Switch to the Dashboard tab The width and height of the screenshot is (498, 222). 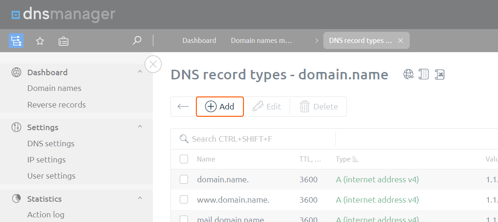[x=199, y=41]
